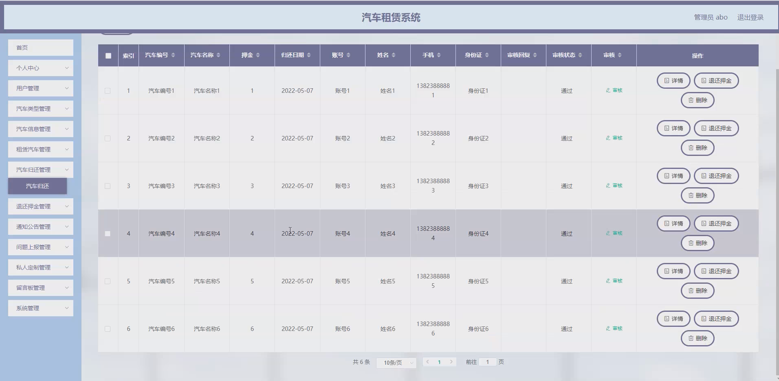Viewport: 779px width, 381px height.
Task: Sort by 审核 column arrows
Action: coord(620,55)
